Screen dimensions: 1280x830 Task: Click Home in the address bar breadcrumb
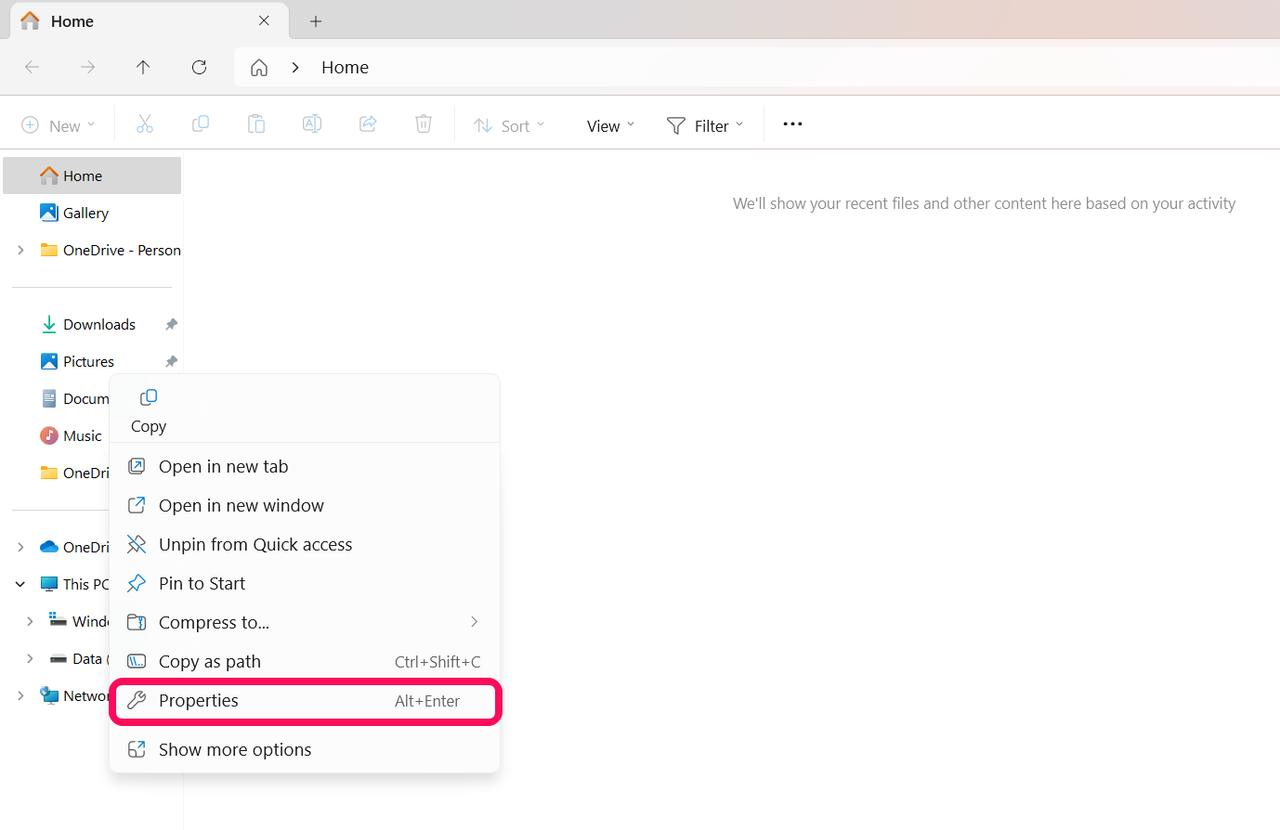click(345, 67)
